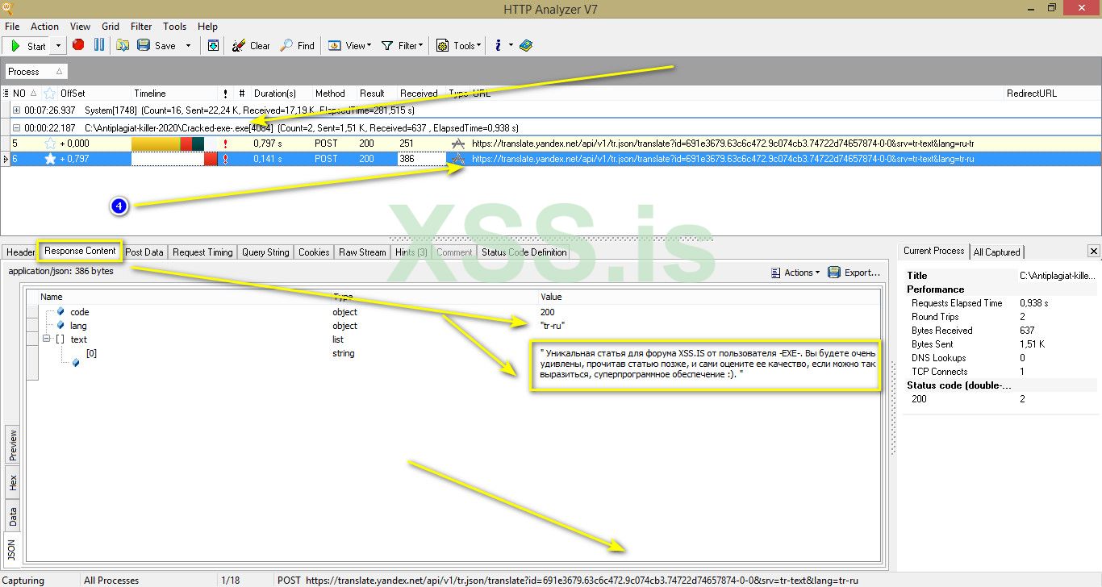Open the File menu
This screenshot has height=587, width=1102.
[x=12, y=27]
